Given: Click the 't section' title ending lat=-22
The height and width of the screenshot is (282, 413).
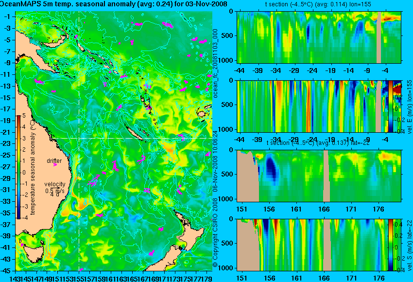Looking at the screenshot, I should click(318, 142).
